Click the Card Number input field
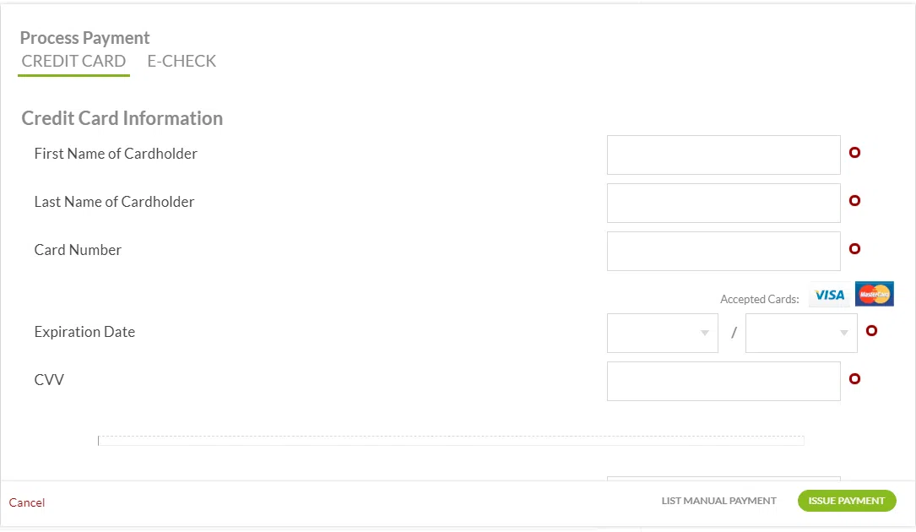This screenshot has width=916, height=532. click(x=723, y=251)
